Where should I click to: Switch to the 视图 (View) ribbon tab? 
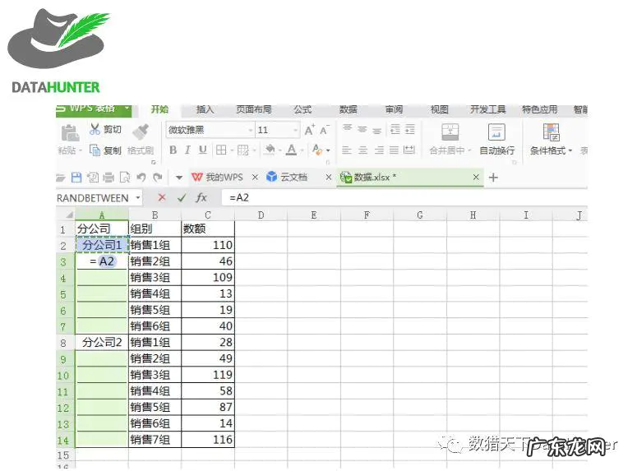(440, 109)
